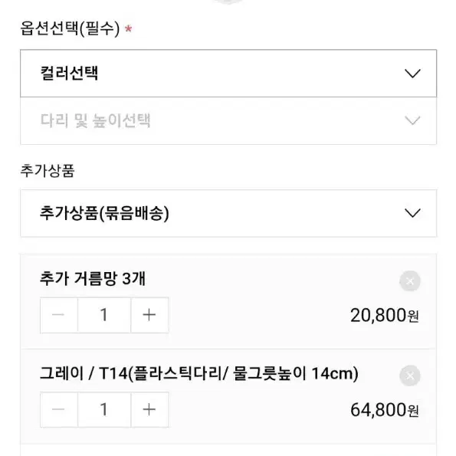Select the 그레이 / T14(플라스틱다리) item title
Image resolution: width=456 pixels, height=456 pixels.
(x=199, y=373)
